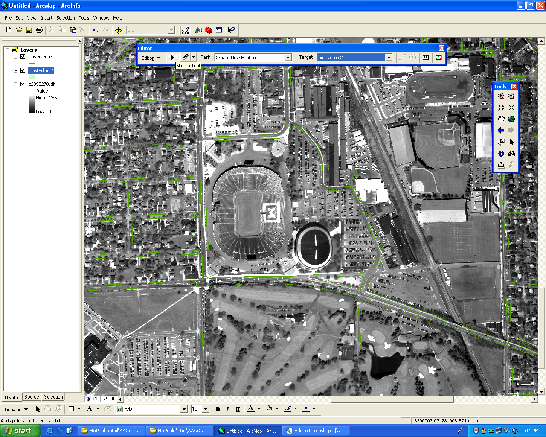This screenshot has height=437, width=546.
Task: Toggle visibility of umstadium2 layer
Action: 23,70
